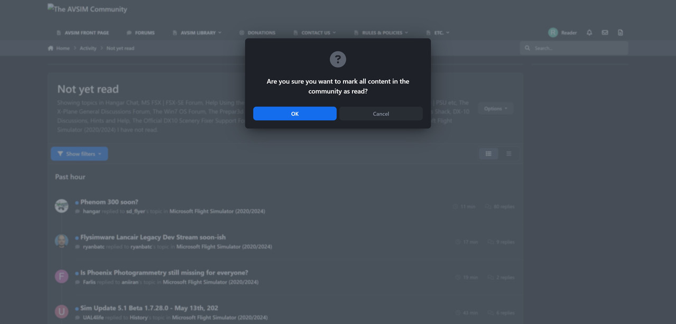Expand the Etc. dropdown menu
This screenshot has height=324, width=676.
(x=438, y=33)
